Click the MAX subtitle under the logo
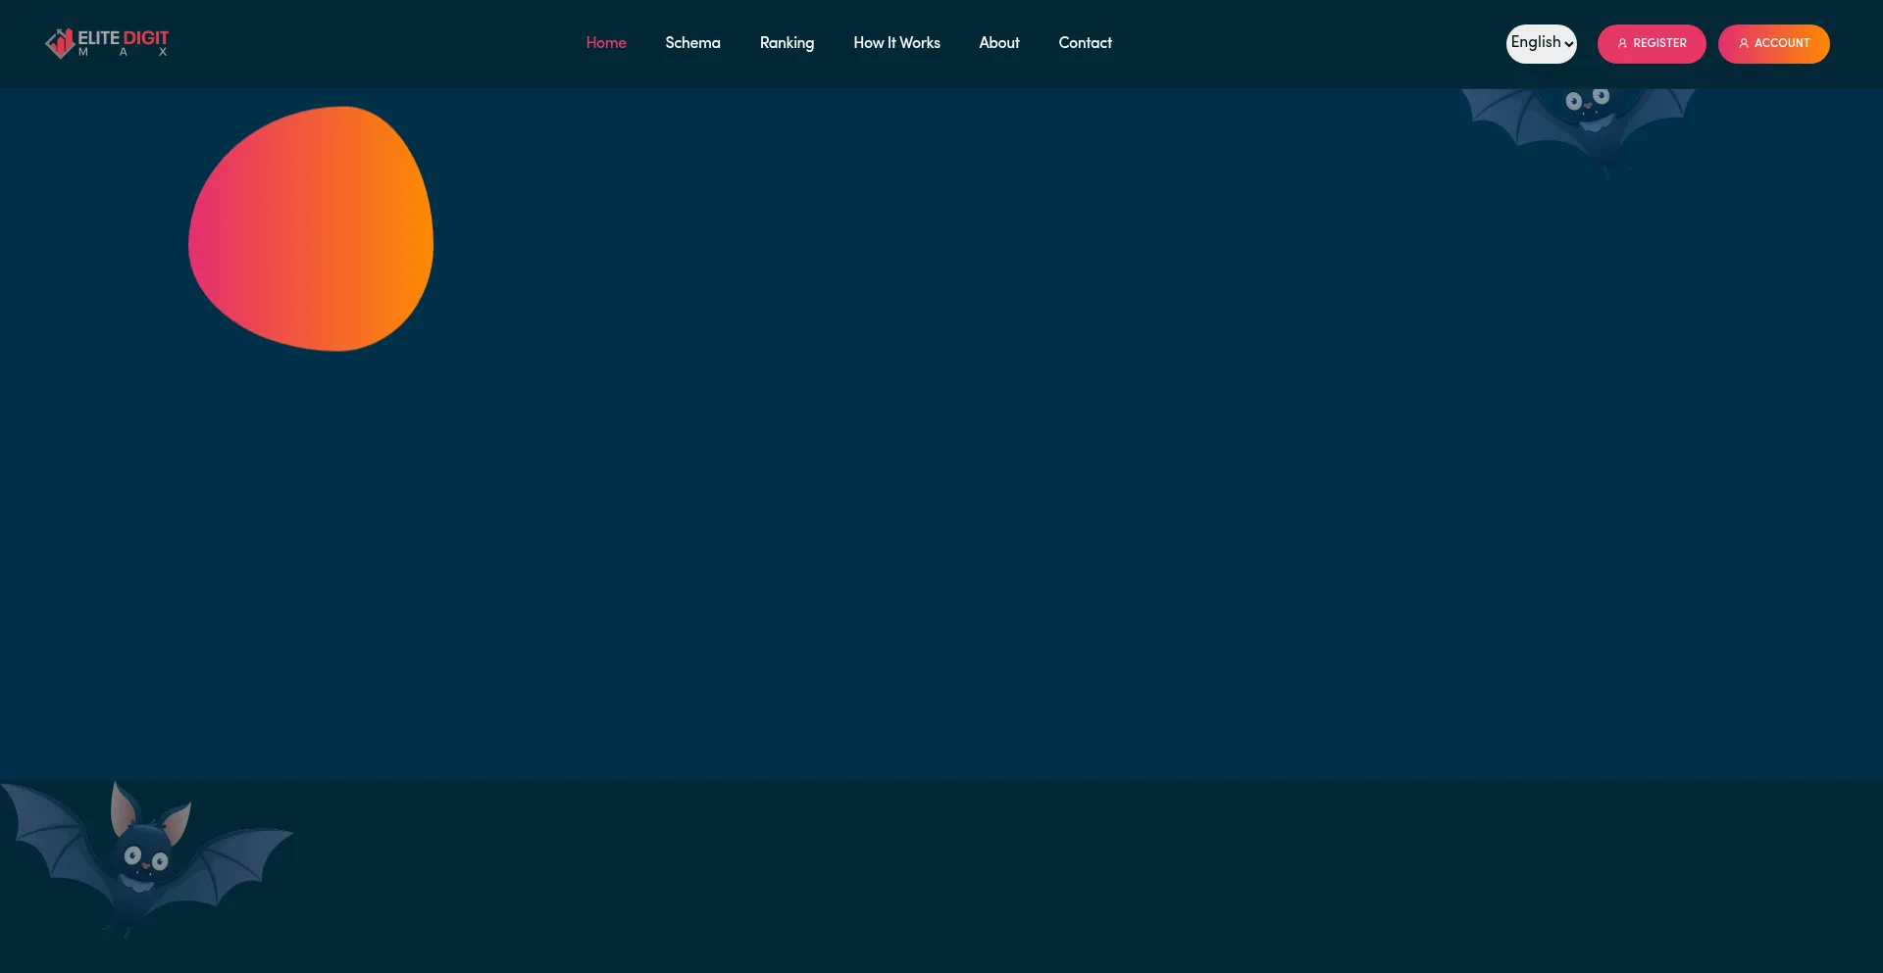The height and width of the screenshot is (973, 1883). pos(123,53)
